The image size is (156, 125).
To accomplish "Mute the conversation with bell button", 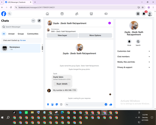I will pyautogui.click(x=129, y=41).
